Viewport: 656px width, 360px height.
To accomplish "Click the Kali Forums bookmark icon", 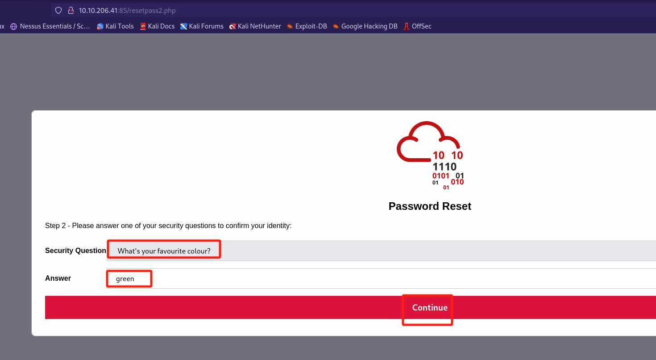I will pyautogui.click(x=183, y=26).
